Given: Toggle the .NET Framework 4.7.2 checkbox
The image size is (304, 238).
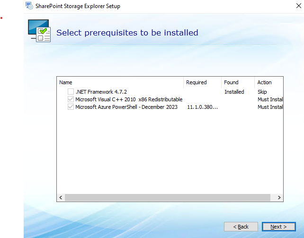Looking at the screenshot, I should (x=71, y=92).
